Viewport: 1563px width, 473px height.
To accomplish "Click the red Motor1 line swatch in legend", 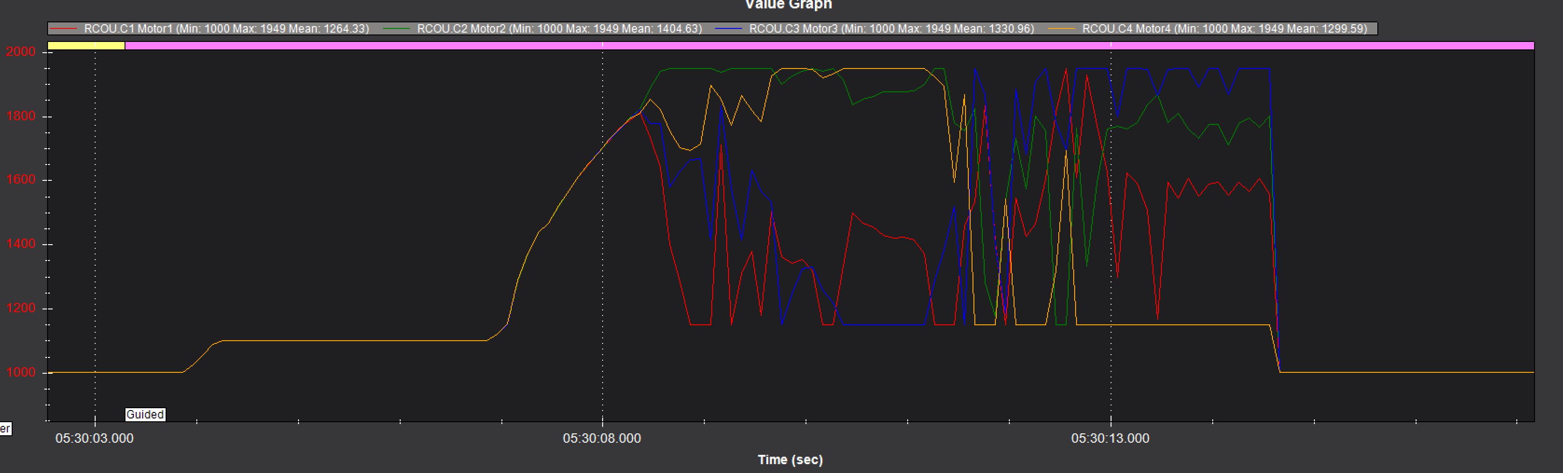I will point(64,28).
